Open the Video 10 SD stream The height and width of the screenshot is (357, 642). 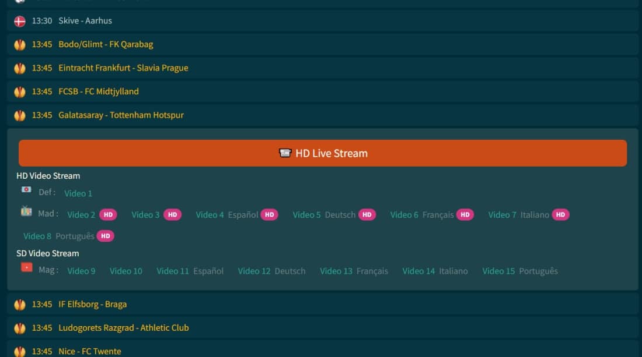pos(125,271)
